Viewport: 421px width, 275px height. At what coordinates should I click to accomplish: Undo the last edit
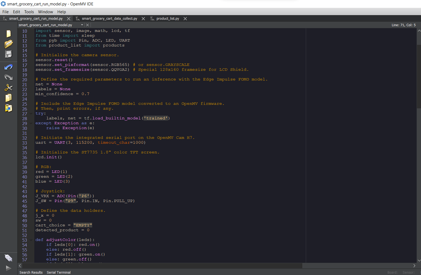(x=8, y=67)
